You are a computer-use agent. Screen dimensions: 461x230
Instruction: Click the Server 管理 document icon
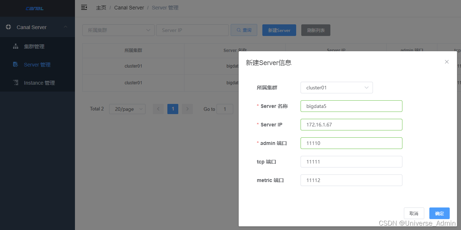pos(16,65)
